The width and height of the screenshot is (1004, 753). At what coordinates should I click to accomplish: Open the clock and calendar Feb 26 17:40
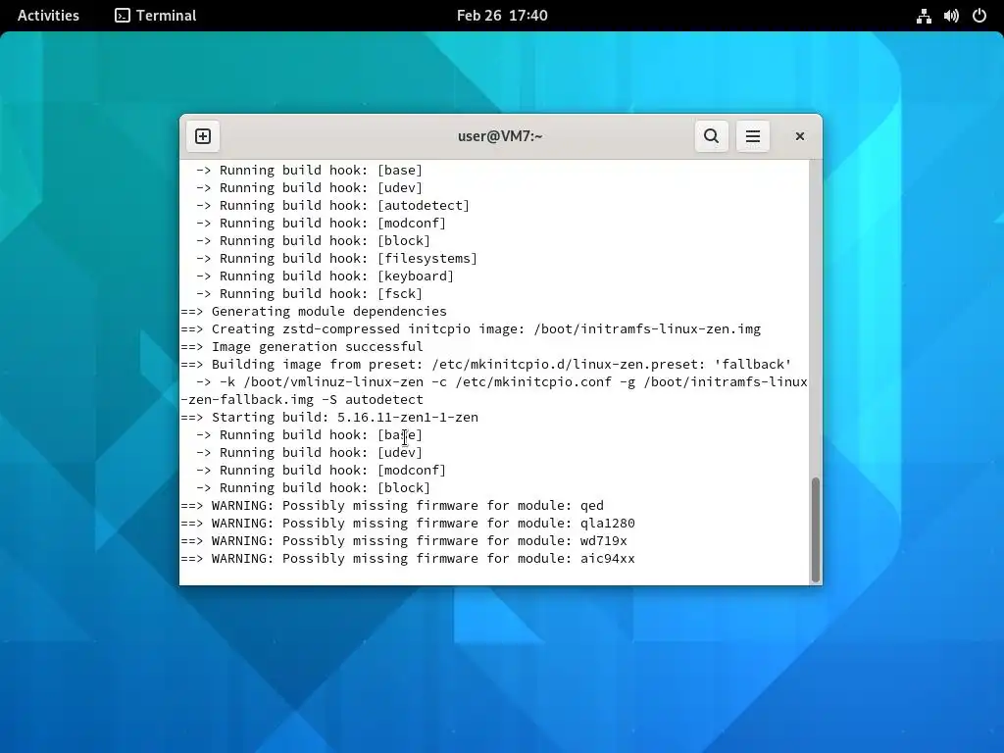pyautogui.click(x=502, y=16)
